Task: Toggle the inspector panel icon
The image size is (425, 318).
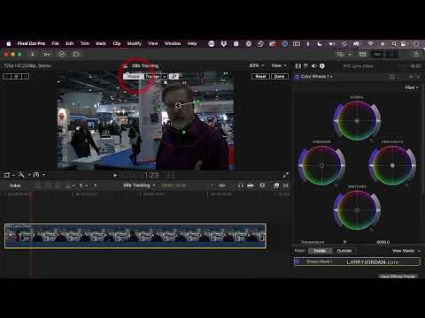Action: 392,54
